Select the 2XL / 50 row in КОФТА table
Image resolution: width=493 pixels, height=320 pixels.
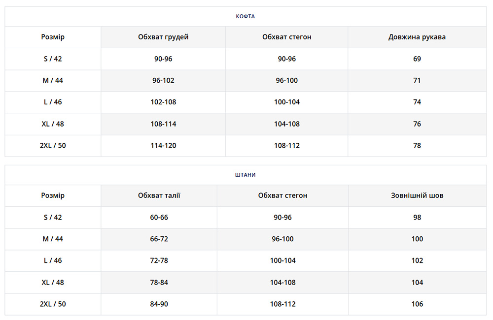53,145
